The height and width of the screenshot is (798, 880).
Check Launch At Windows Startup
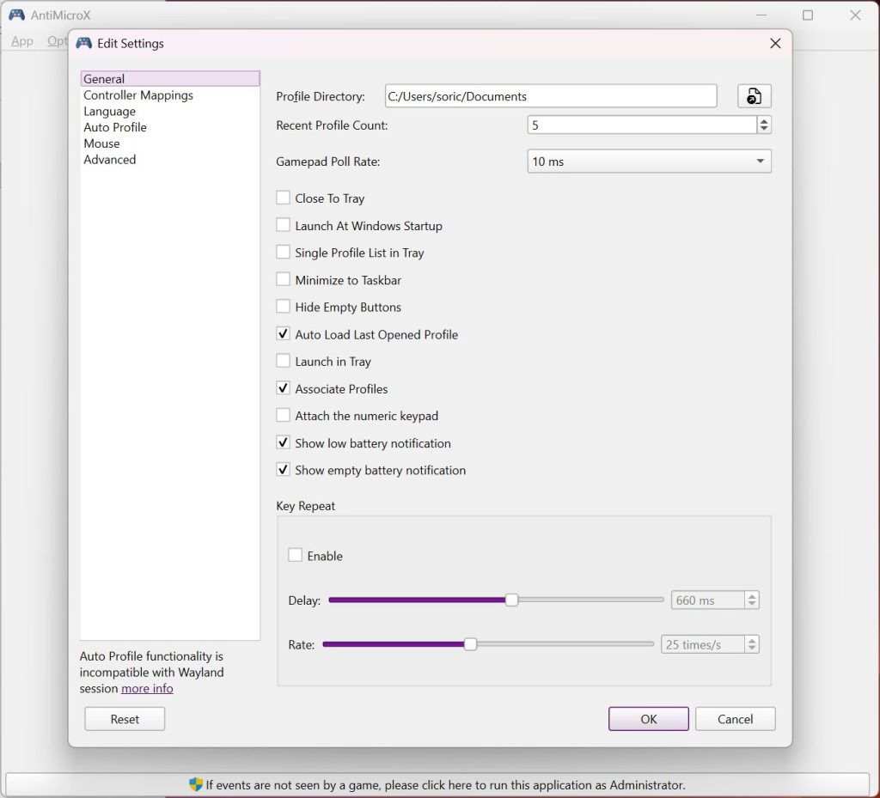pyautogui.click(x=283, y=225)
